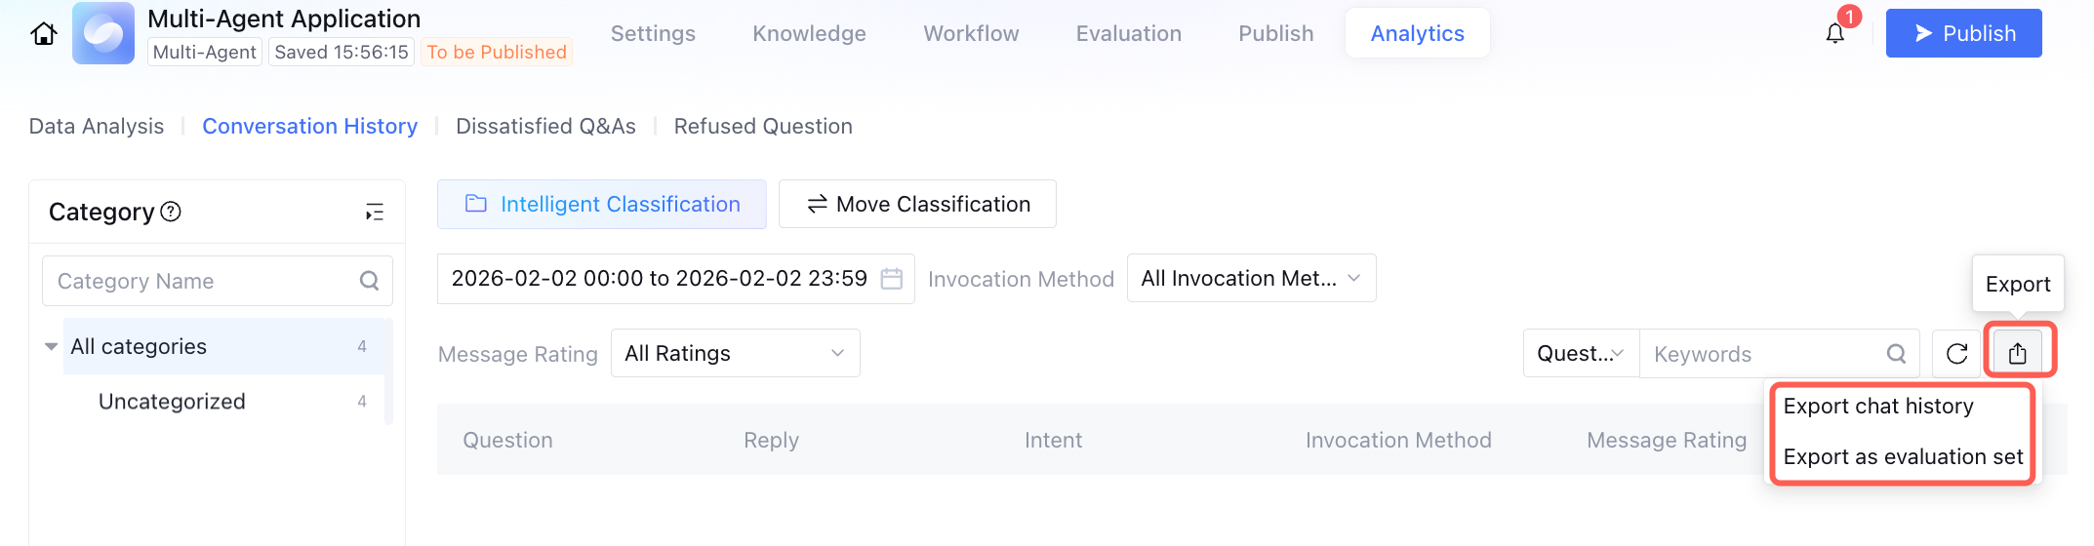Click the home icon
2094x546 pixels.
(44, 34)
